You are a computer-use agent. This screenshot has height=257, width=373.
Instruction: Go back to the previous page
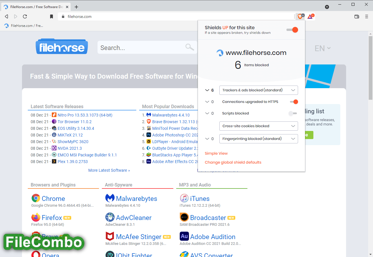6,16
